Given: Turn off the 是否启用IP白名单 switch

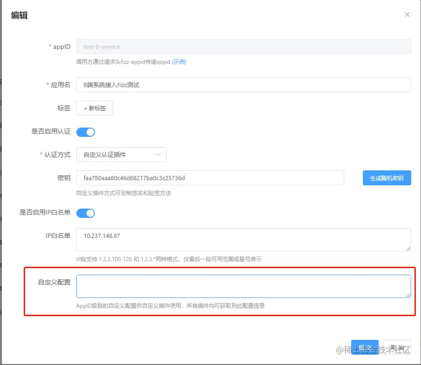Looking at the screenshot, I should [86, 213].
